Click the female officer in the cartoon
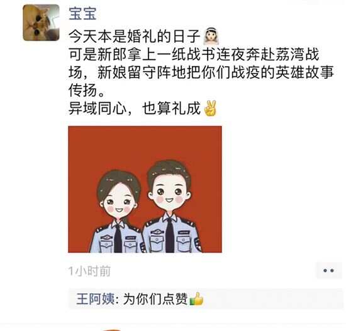The width and height of the screenshot is (346, 331). coord(118,212)
